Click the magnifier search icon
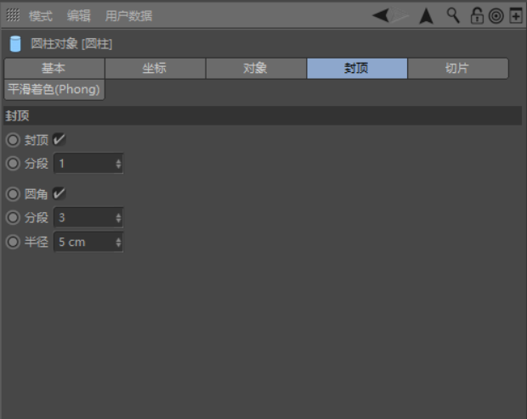 click(452, 15)
